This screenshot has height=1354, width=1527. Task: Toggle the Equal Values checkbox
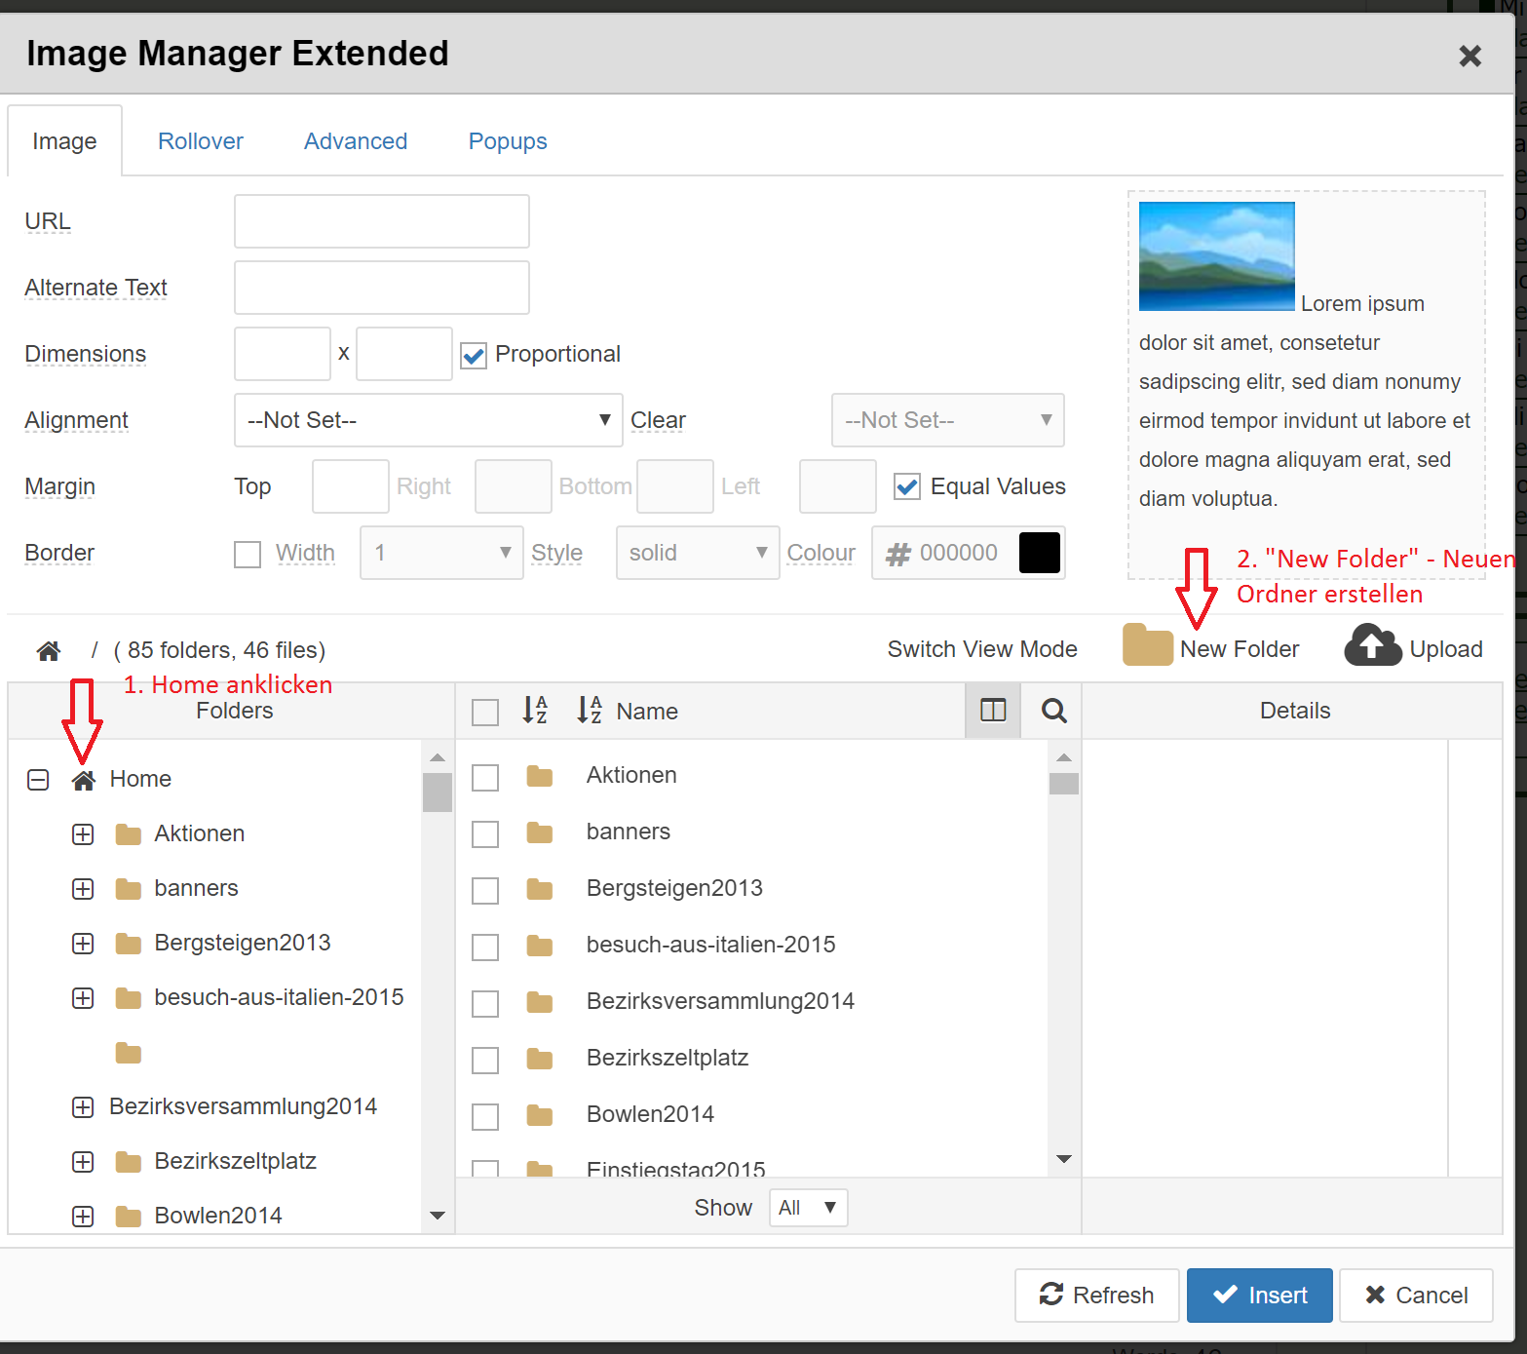[x=907, y=486]
